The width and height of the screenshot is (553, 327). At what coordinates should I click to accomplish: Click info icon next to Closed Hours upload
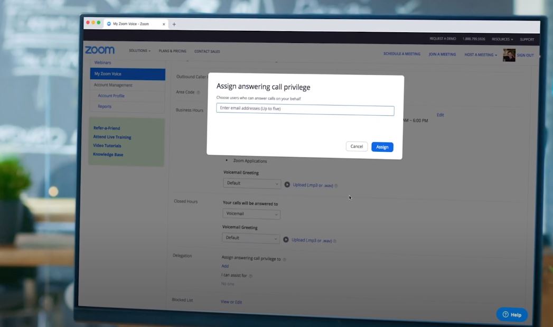pos(335,241)
